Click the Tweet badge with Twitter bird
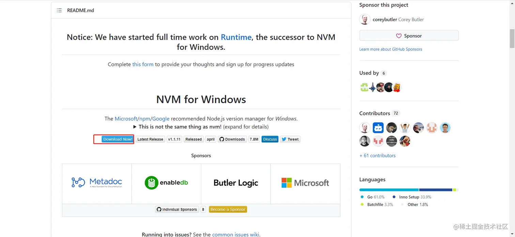The height and width of the screenshot is (237, 515). (x=290, y=139)
